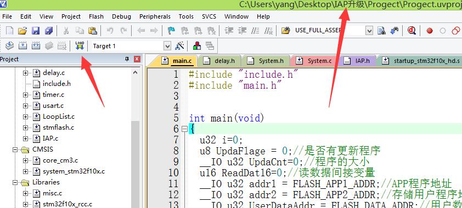The image size is (462, 208).
Task: Save the current file
Action: pyautogui.click(x=36, y=31)
